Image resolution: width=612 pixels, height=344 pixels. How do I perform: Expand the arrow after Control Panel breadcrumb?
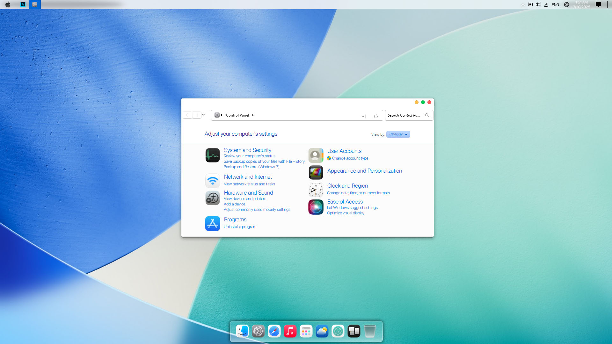pos(253,115)
